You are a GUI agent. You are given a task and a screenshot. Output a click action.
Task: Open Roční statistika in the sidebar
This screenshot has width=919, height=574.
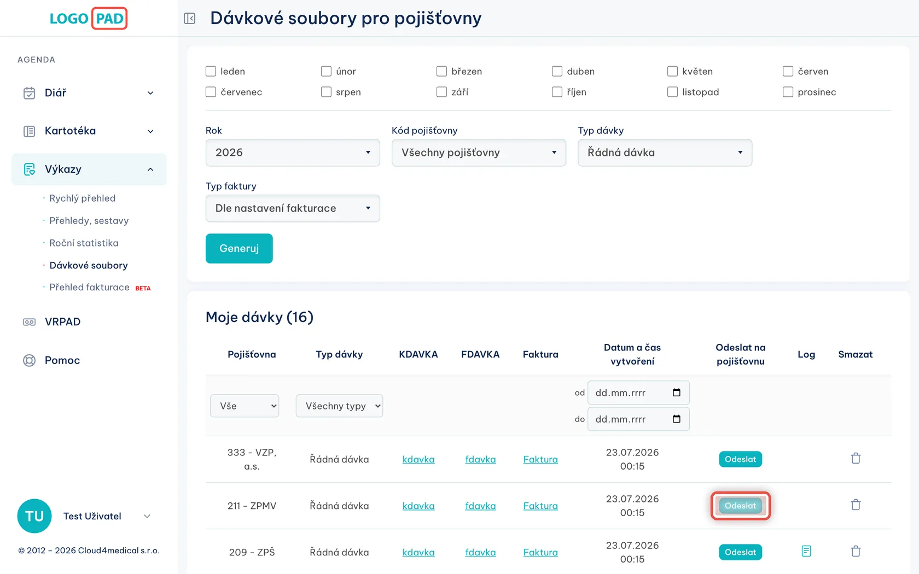click(x=84, y=243)
